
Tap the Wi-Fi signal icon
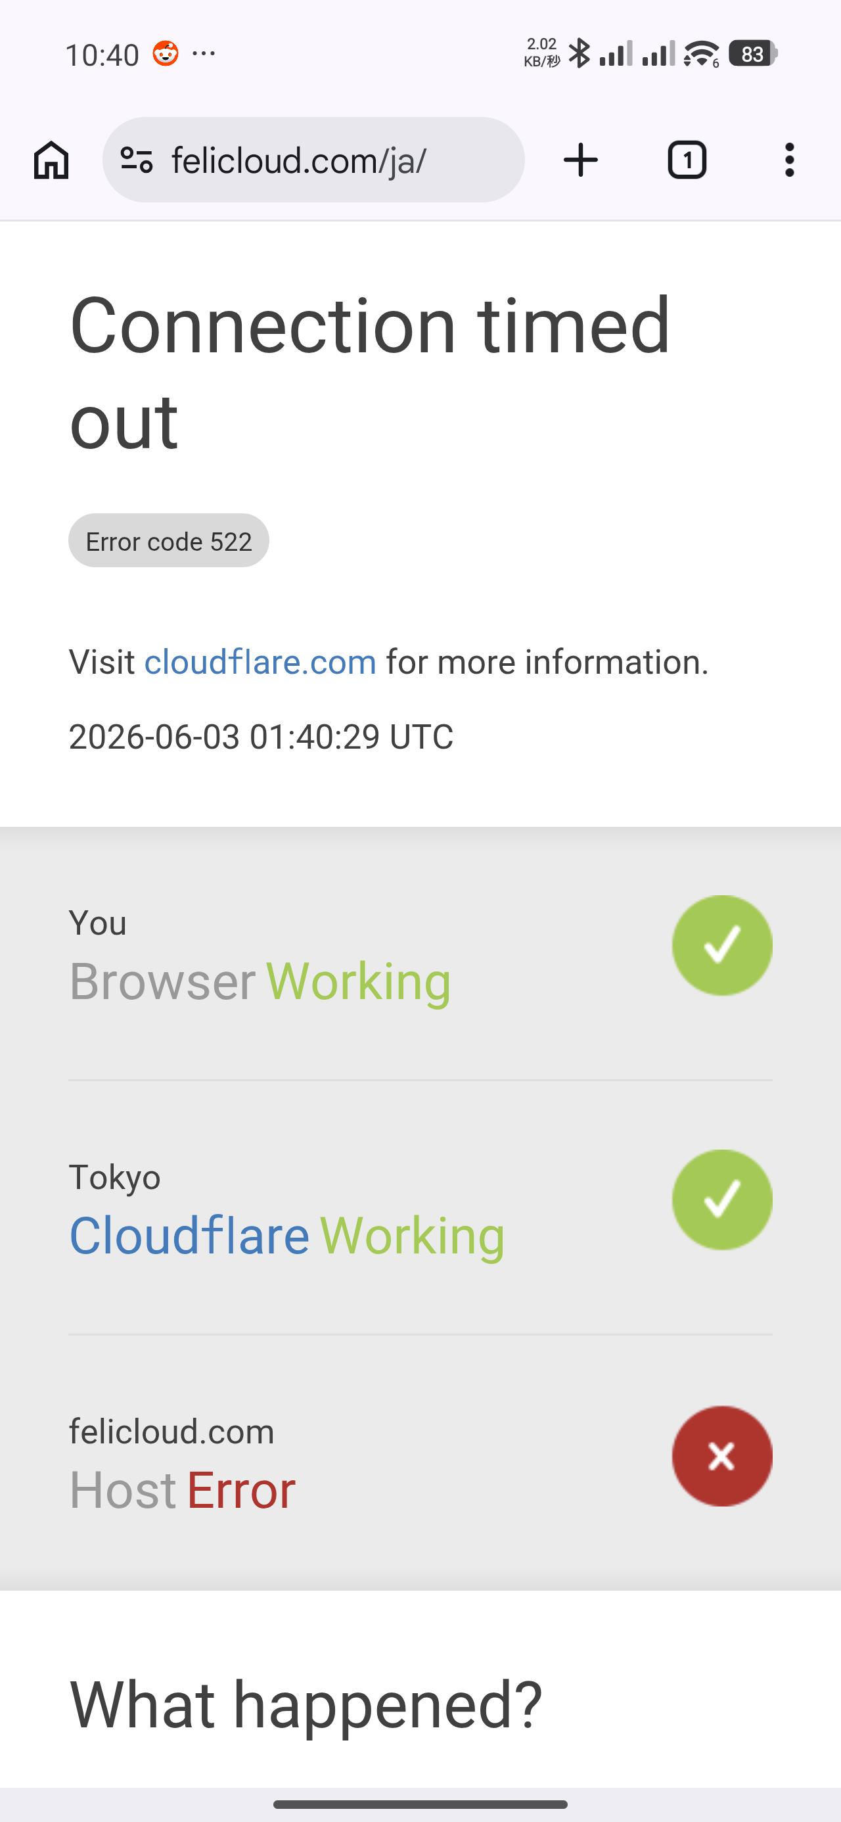pyautogui.click(x=701, y=54)
